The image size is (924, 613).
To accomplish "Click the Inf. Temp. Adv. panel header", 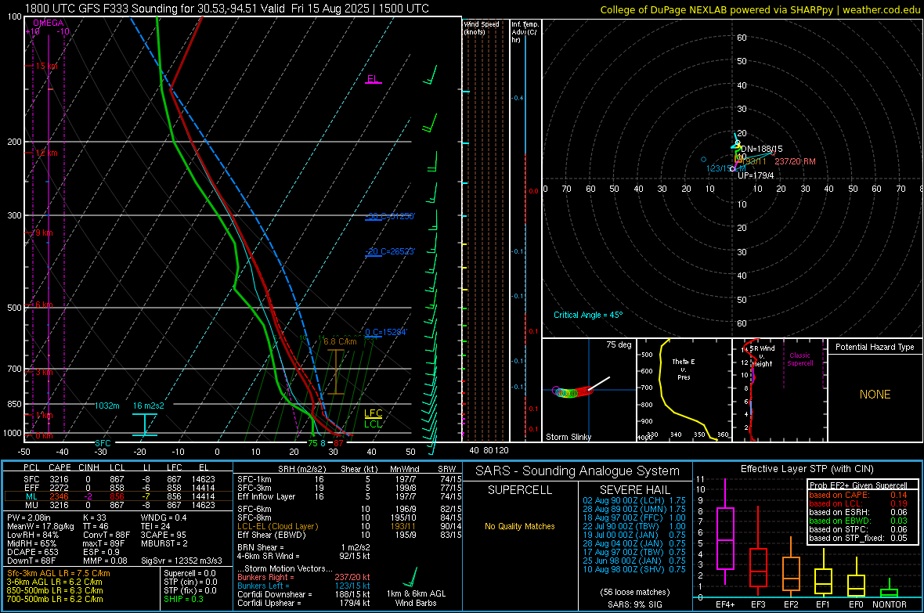I will (x=525, y=32).
